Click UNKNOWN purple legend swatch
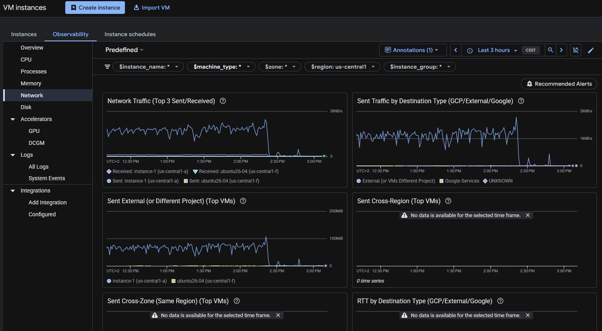The image size is (602, 331). pyautogui.click(x=485, y=181)
